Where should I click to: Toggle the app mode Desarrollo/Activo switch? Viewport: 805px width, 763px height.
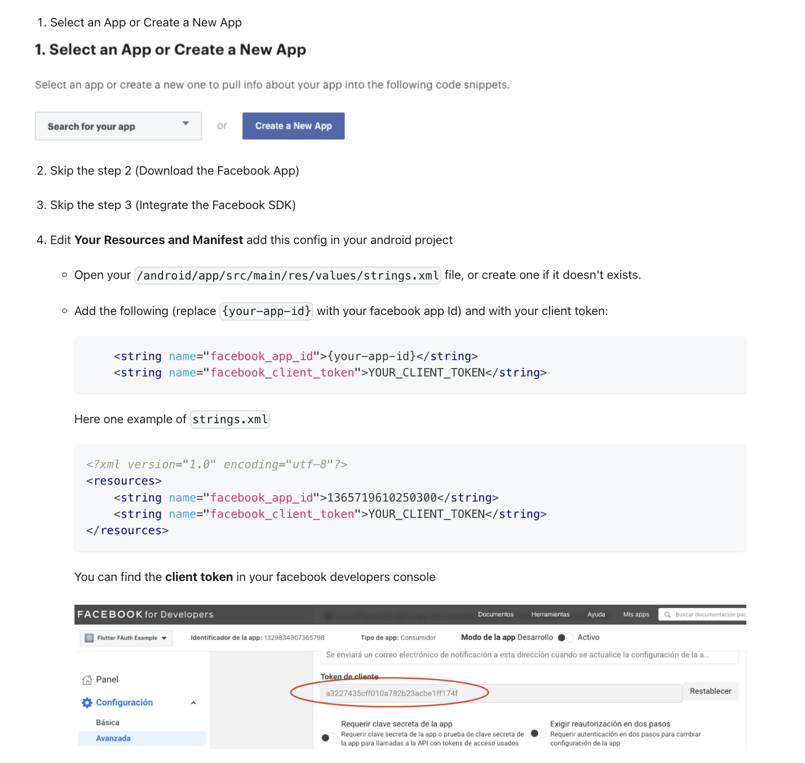click(565, 637)
